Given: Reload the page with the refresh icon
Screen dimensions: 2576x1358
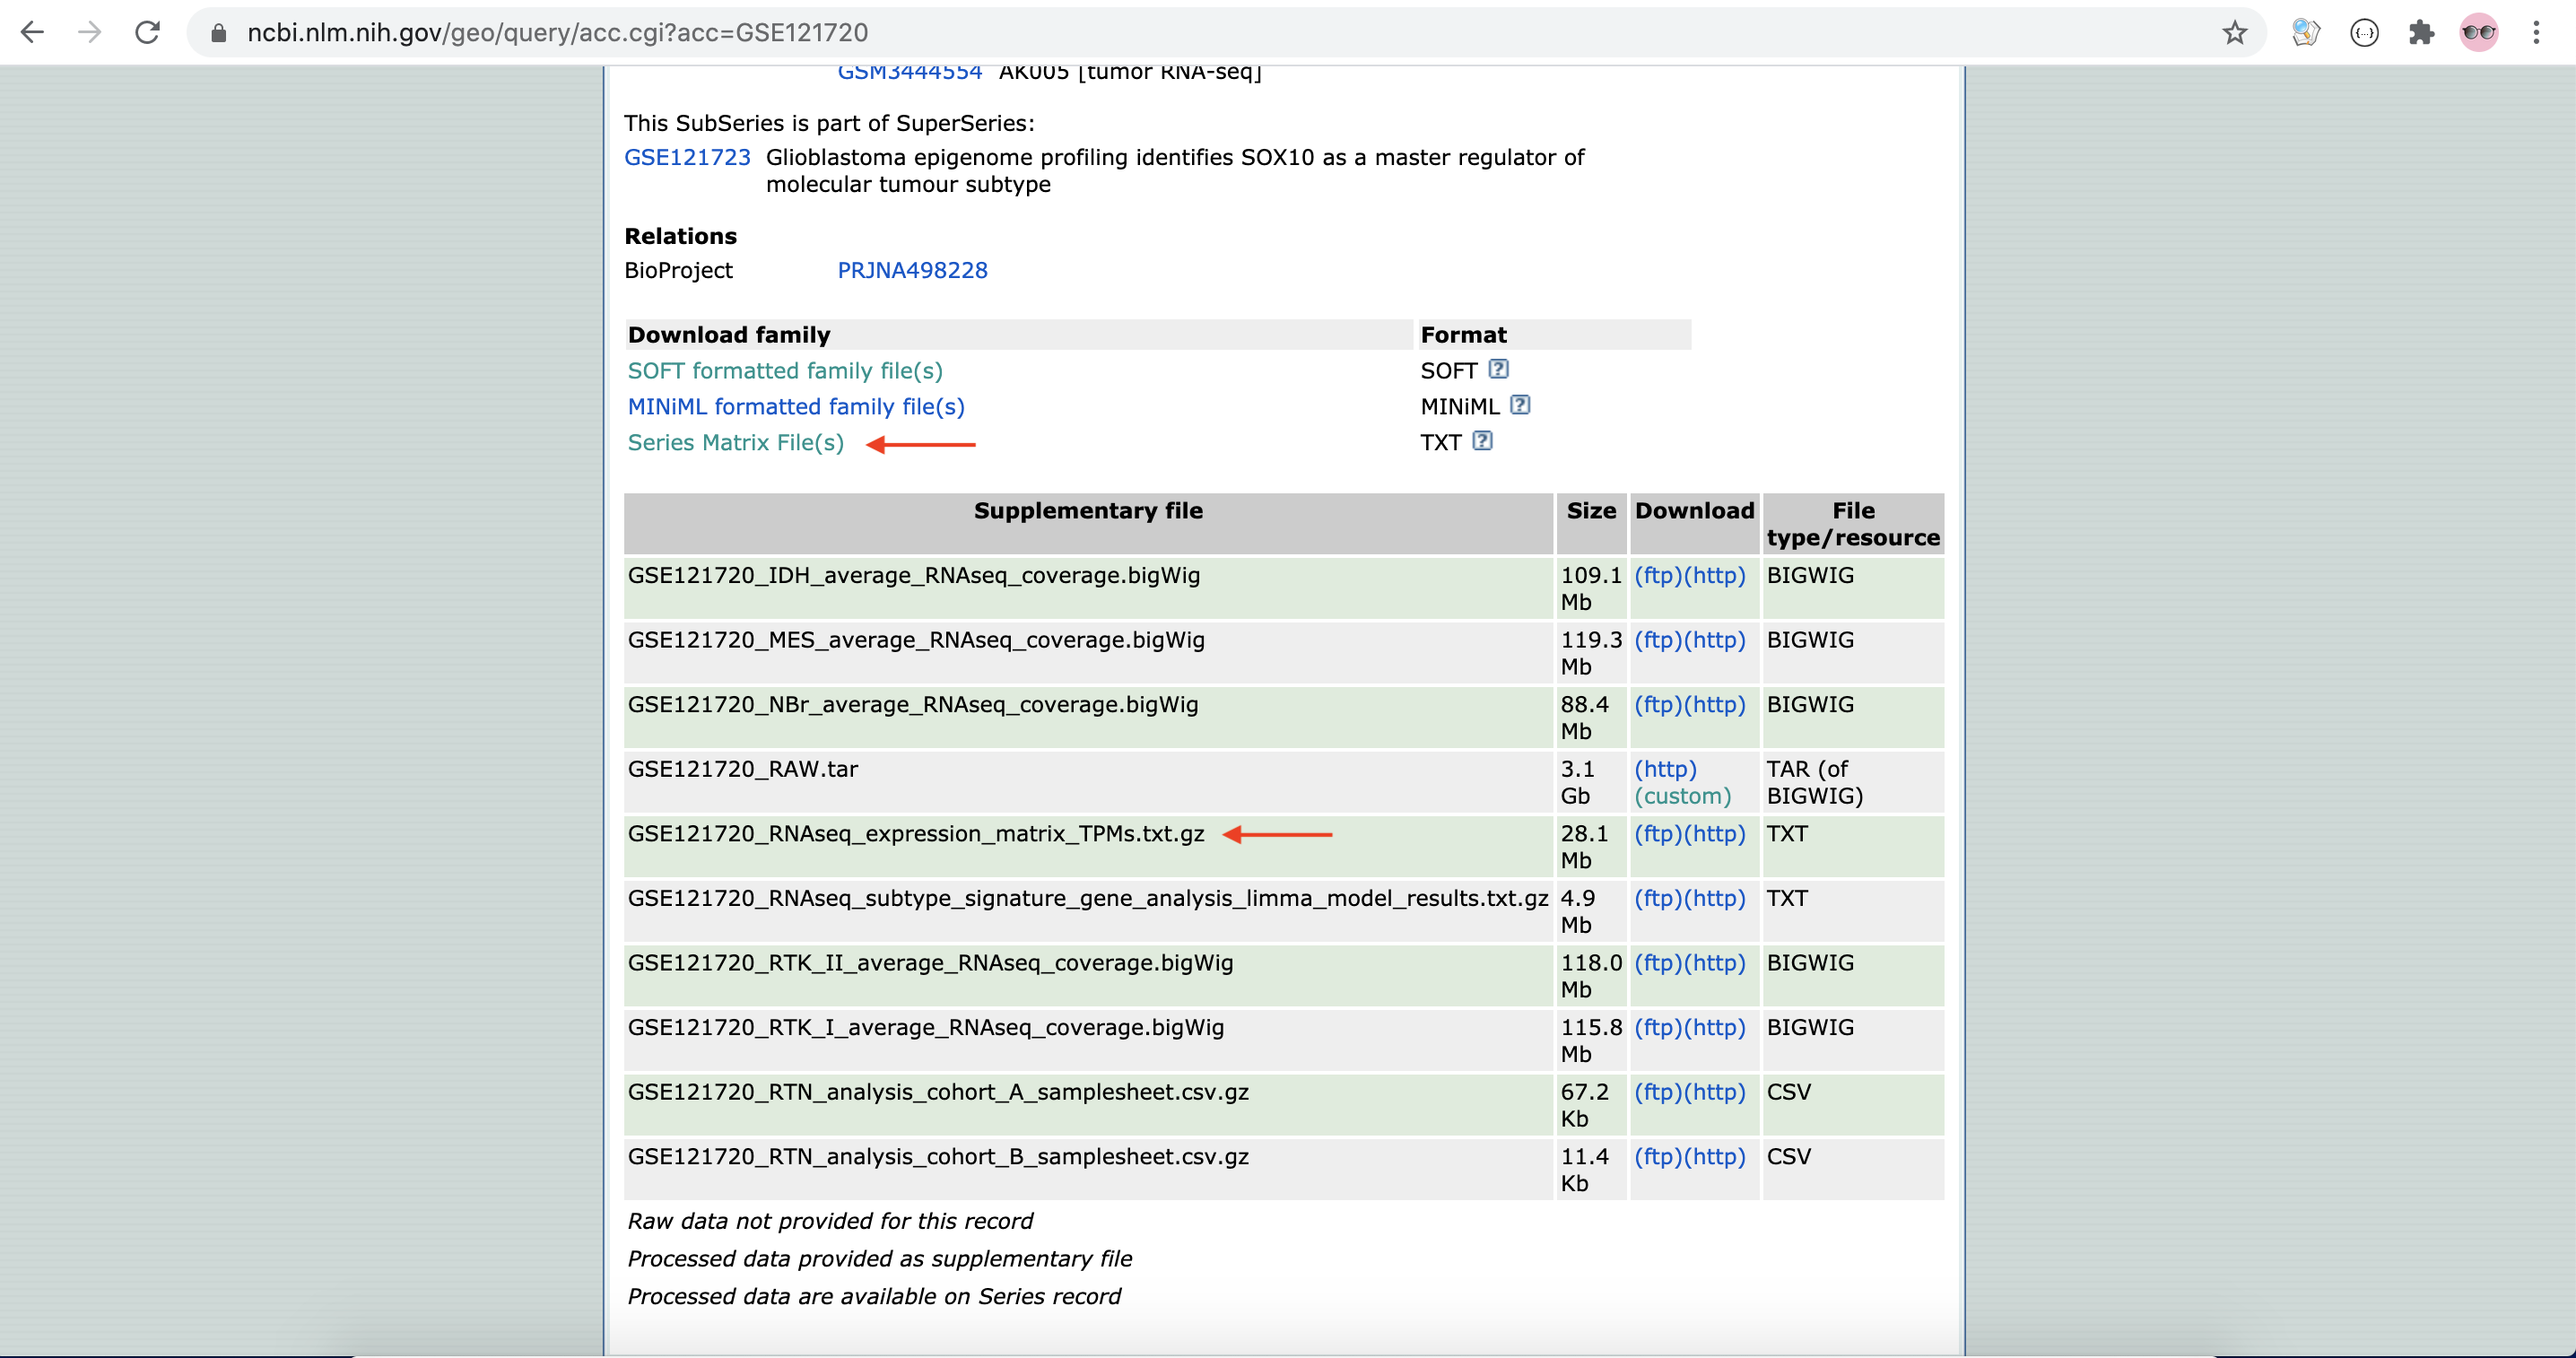Looking at the screenshot, I should coord(148,33).
